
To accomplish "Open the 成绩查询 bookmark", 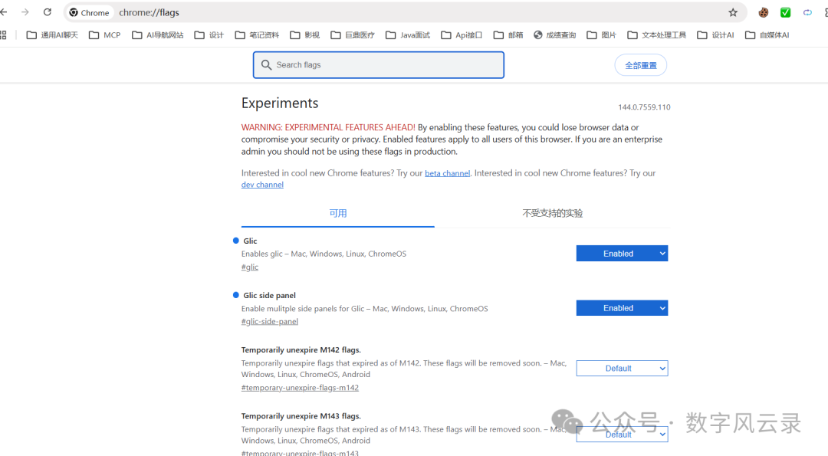I will pyautogui.click(x=555, y=34).
